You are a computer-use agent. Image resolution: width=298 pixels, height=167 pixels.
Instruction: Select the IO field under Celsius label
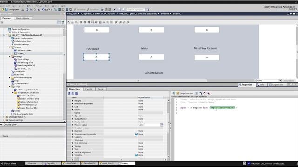[x=151, y=57]
